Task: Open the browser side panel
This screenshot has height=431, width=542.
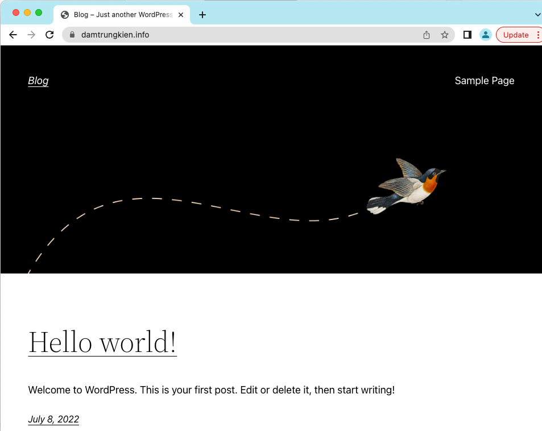Action: [x=467, y=35]
